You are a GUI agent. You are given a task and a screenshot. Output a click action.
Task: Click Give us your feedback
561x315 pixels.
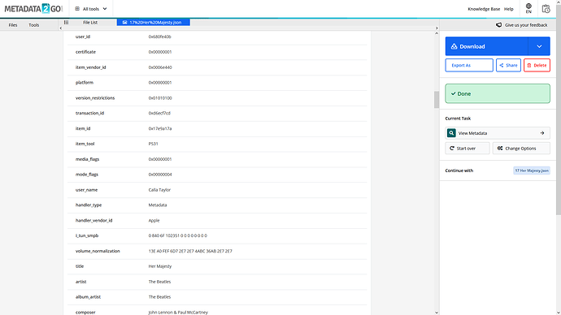click(526, 25)
